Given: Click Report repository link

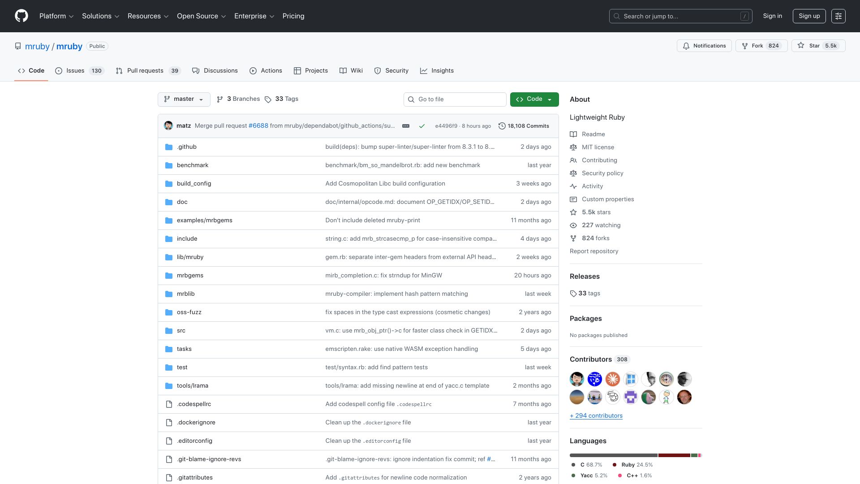Looking at the screenshot, I should click(x=594, y=251).
